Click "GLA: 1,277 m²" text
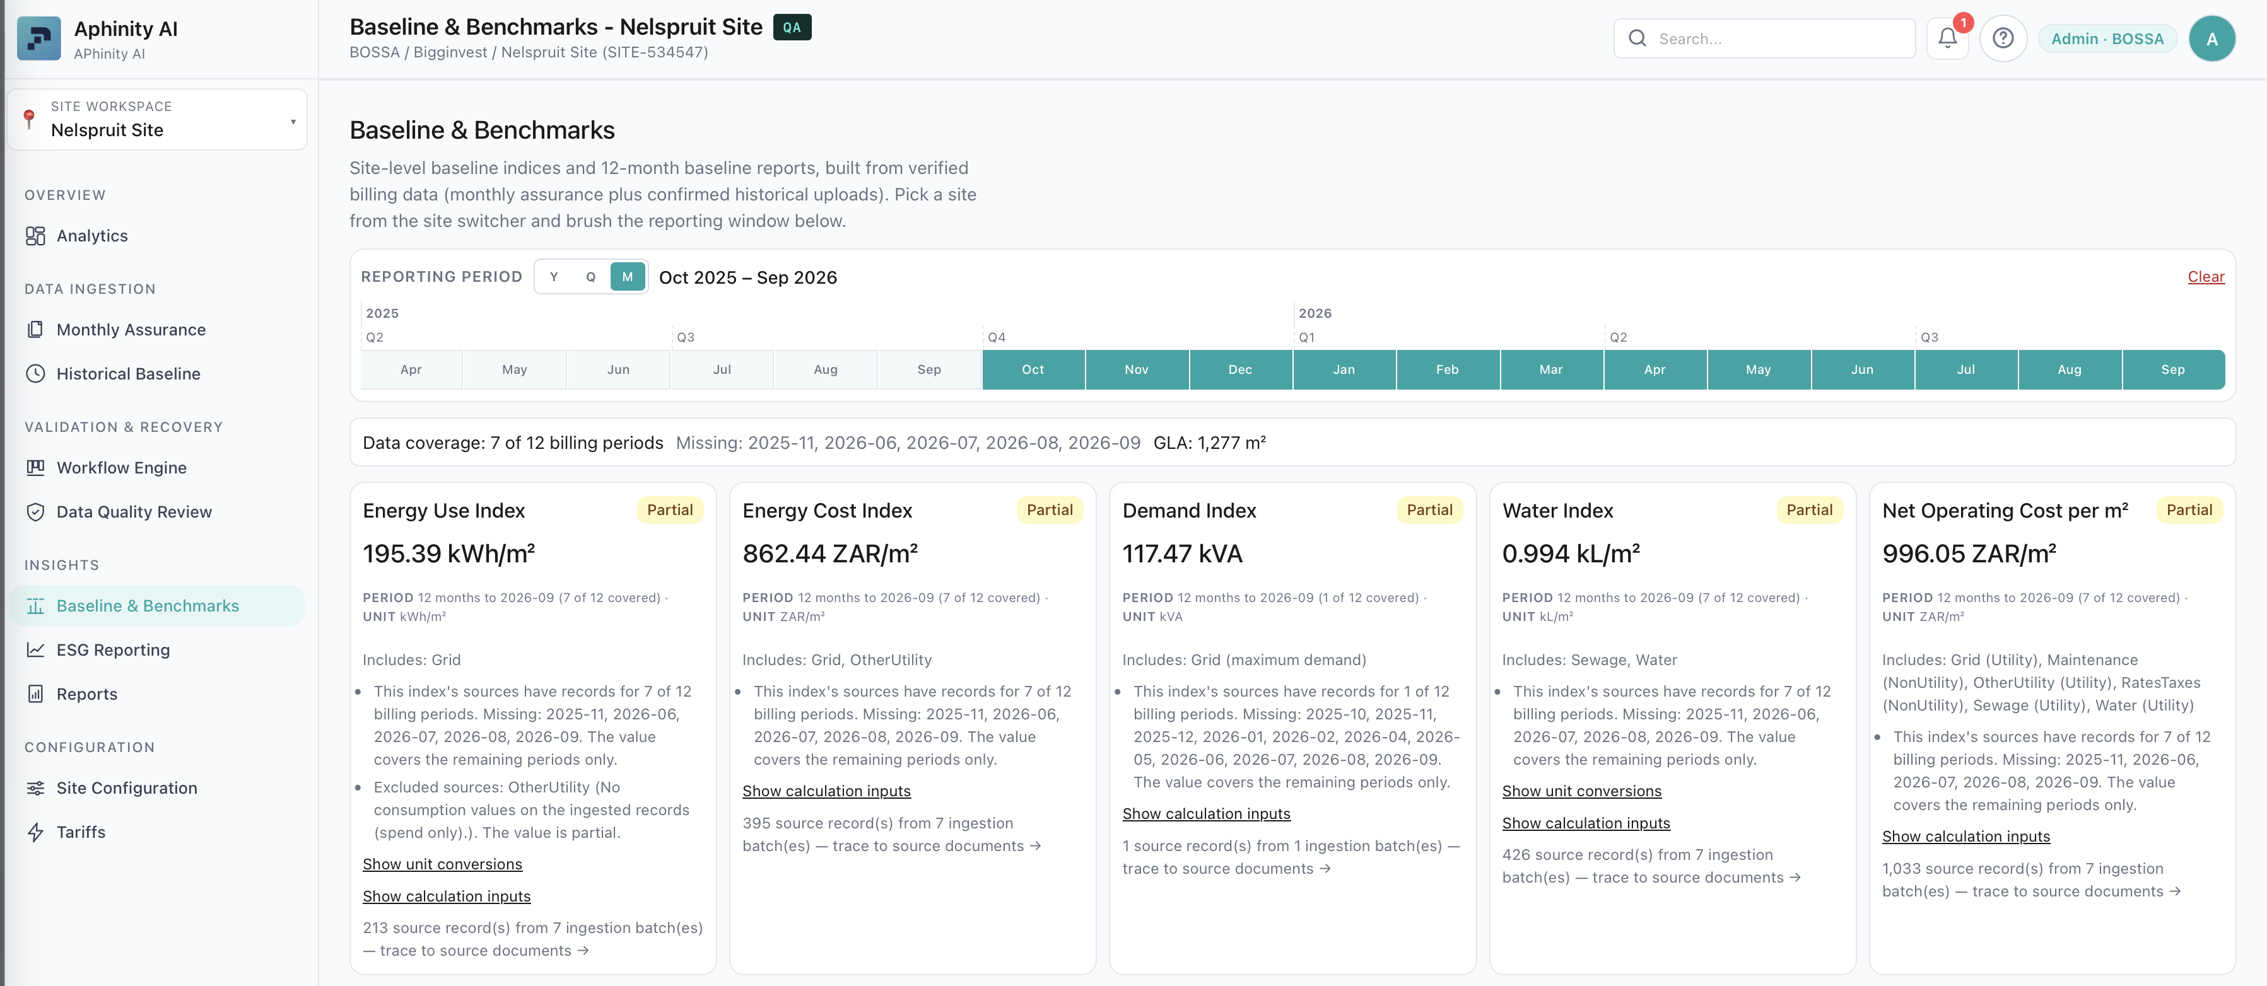Viewport: 2267px width, 986px height. click(x=1209, y=443)
